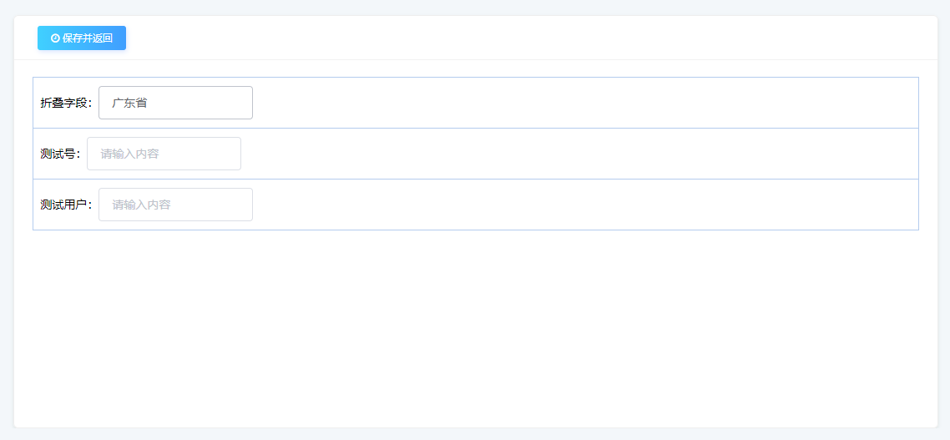Click the divider between 测试号 and 测试用户 rows
This screenshot has width=950, height=440.
click(476, 180)
